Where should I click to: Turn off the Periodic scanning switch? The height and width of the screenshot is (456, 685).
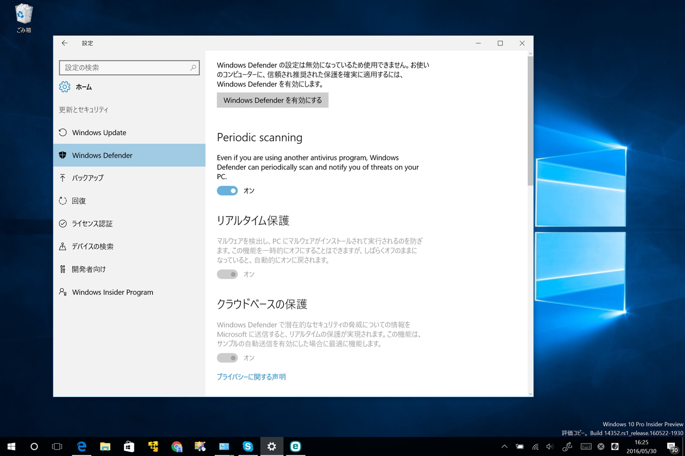tap(227, 190)
